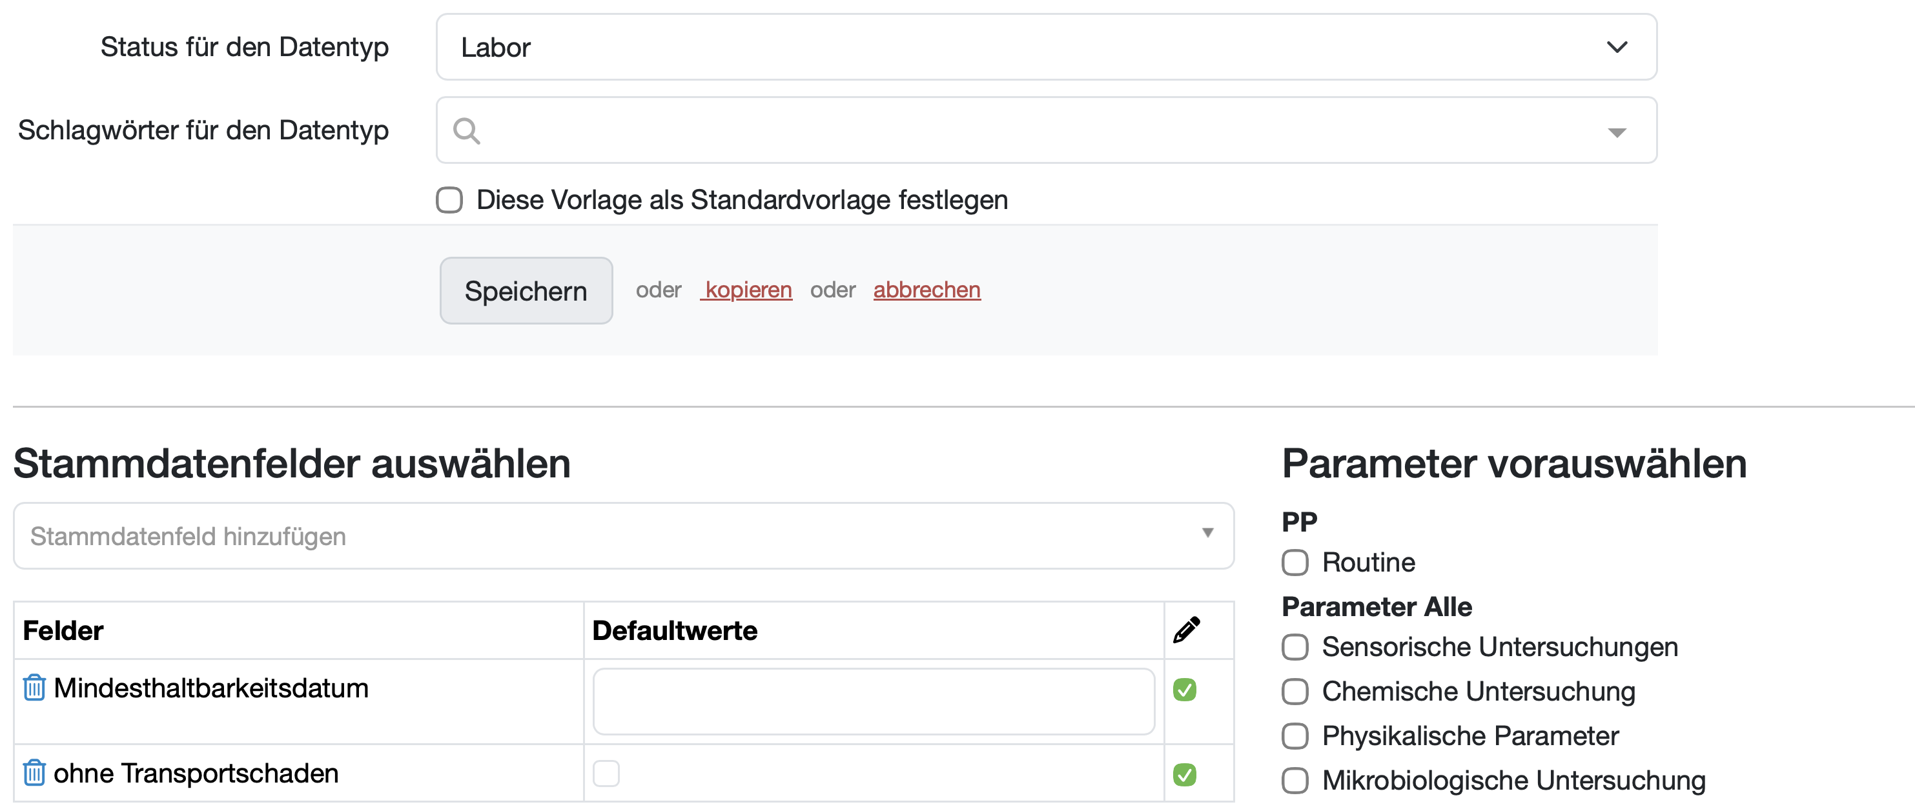This screenshot has width=1915, height=809.
Task: Click the Mindesthaltbarkeitsdatum default value input
Action: [873, 701]
